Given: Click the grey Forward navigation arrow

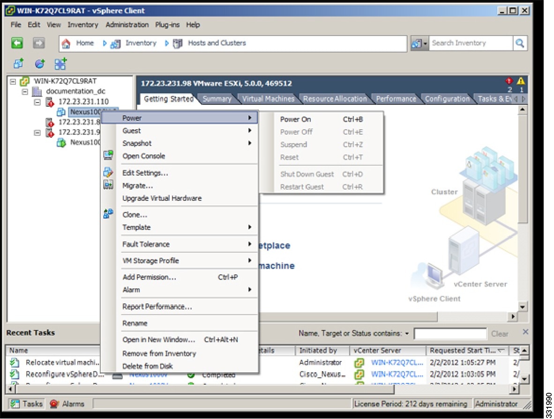Looking at the screenshot, I should (x=38, y=43).
